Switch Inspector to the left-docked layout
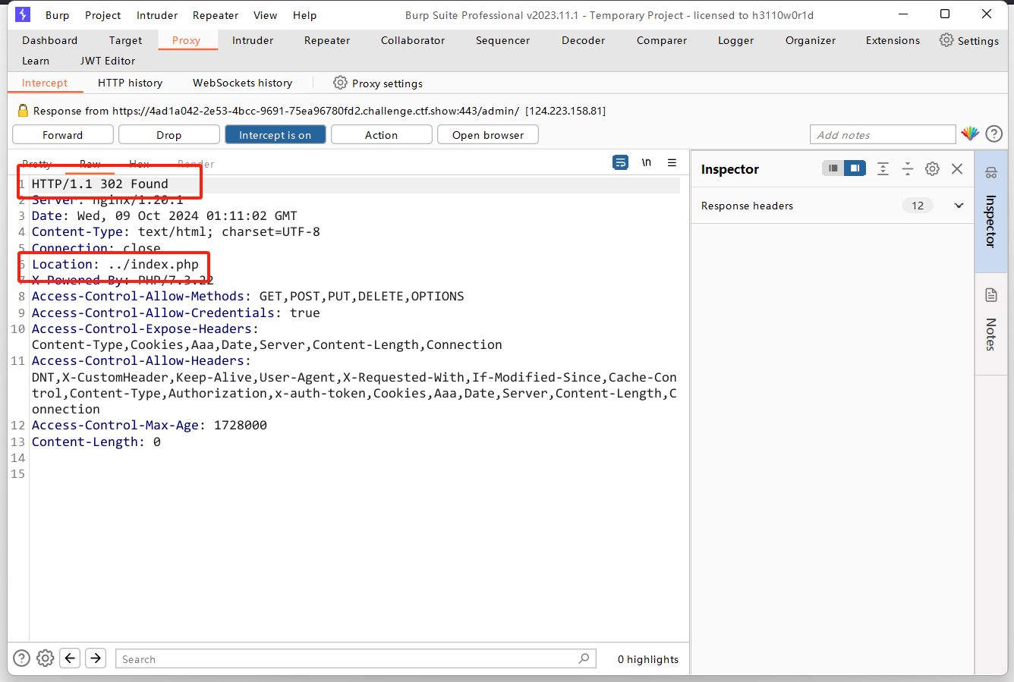The image size is (1014, 682). [x=833, y=168]
